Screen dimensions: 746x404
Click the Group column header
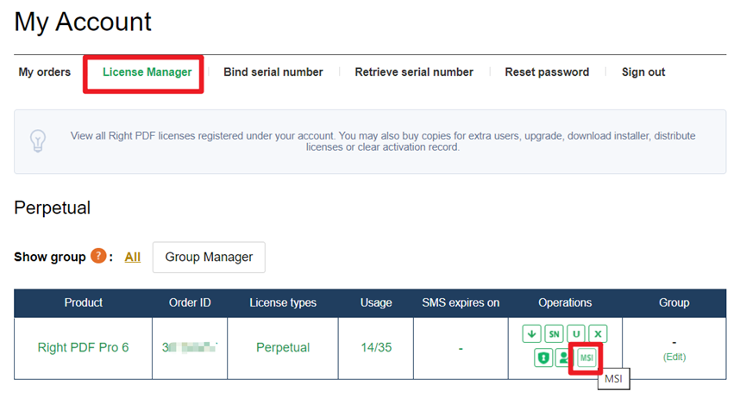coord(674,302)
